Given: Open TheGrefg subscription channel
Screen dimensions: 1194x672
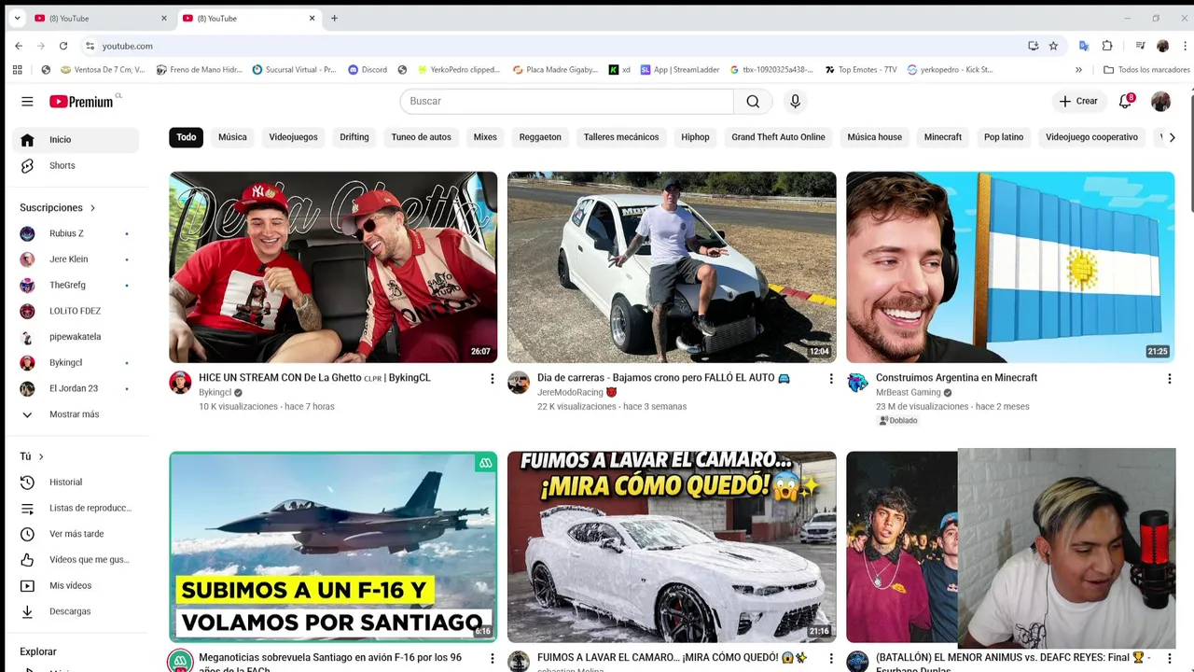Looking at the screenshot, I should tap(76, 285).
